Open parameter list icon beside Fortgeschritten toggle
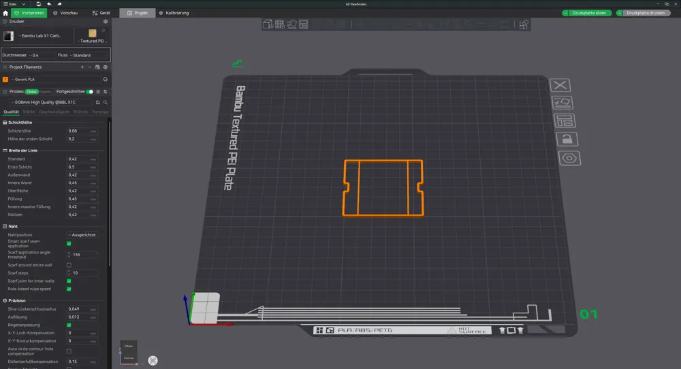The image size is (681, 369). [x=97, y=92]
